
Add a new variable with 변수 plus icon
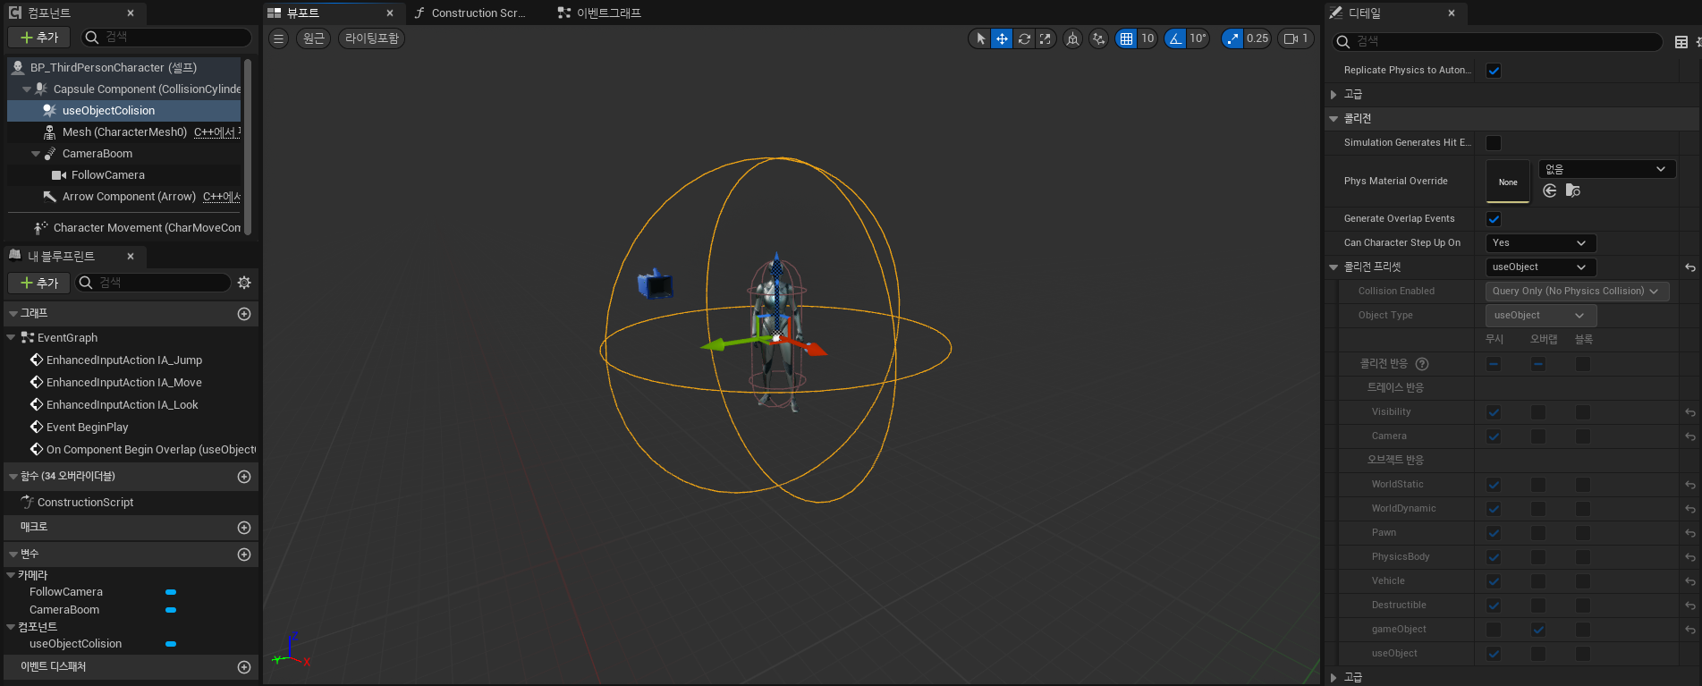[x=244, y=555]
